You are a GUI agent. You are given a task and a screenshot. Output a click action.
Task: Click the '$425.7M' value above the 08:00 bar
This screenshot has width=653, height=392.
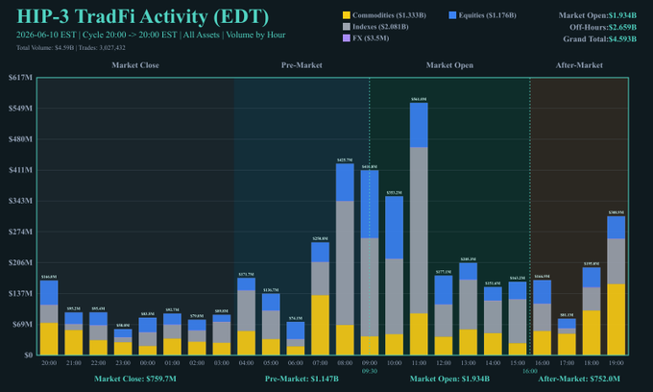click(345, 159)
